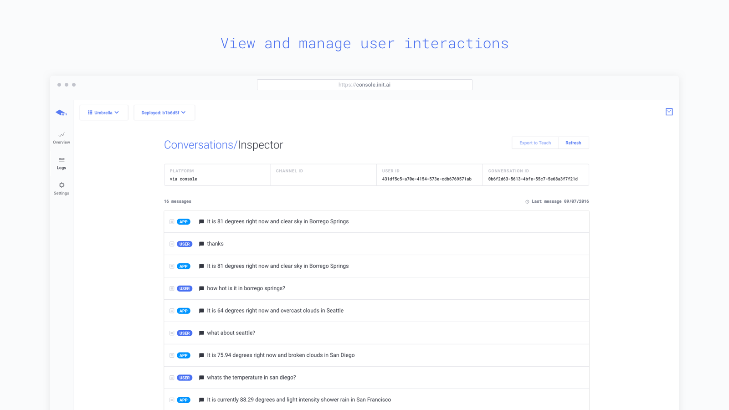Select the Inspector breadcrumb tab
This screenshot has height=410, width=729.
pos(261,145)
